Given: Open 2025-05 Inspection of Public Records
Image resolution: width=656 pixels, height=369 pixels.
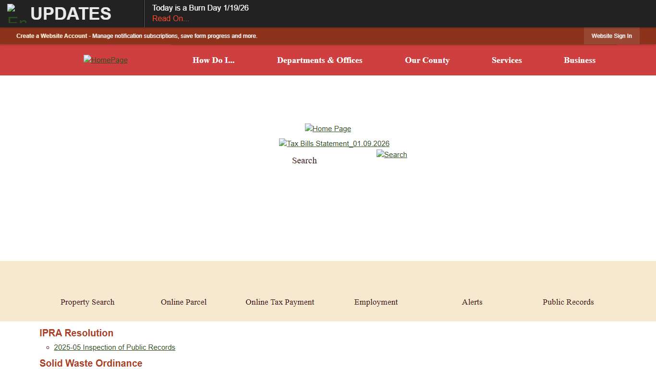Looking at the screenshot, I should (x=114, y=347).
